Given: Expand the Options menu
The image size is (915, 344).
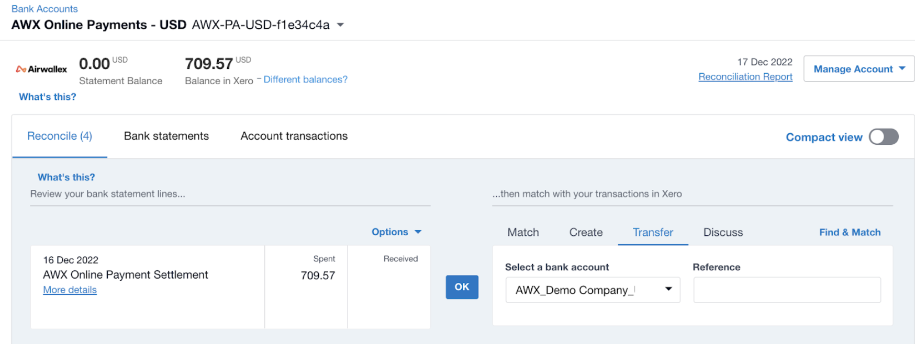Looking at the screenshot, I should click(396, 232).
